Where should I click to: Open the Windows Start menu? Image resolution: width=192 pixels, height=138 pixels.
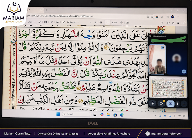(58, 114)
